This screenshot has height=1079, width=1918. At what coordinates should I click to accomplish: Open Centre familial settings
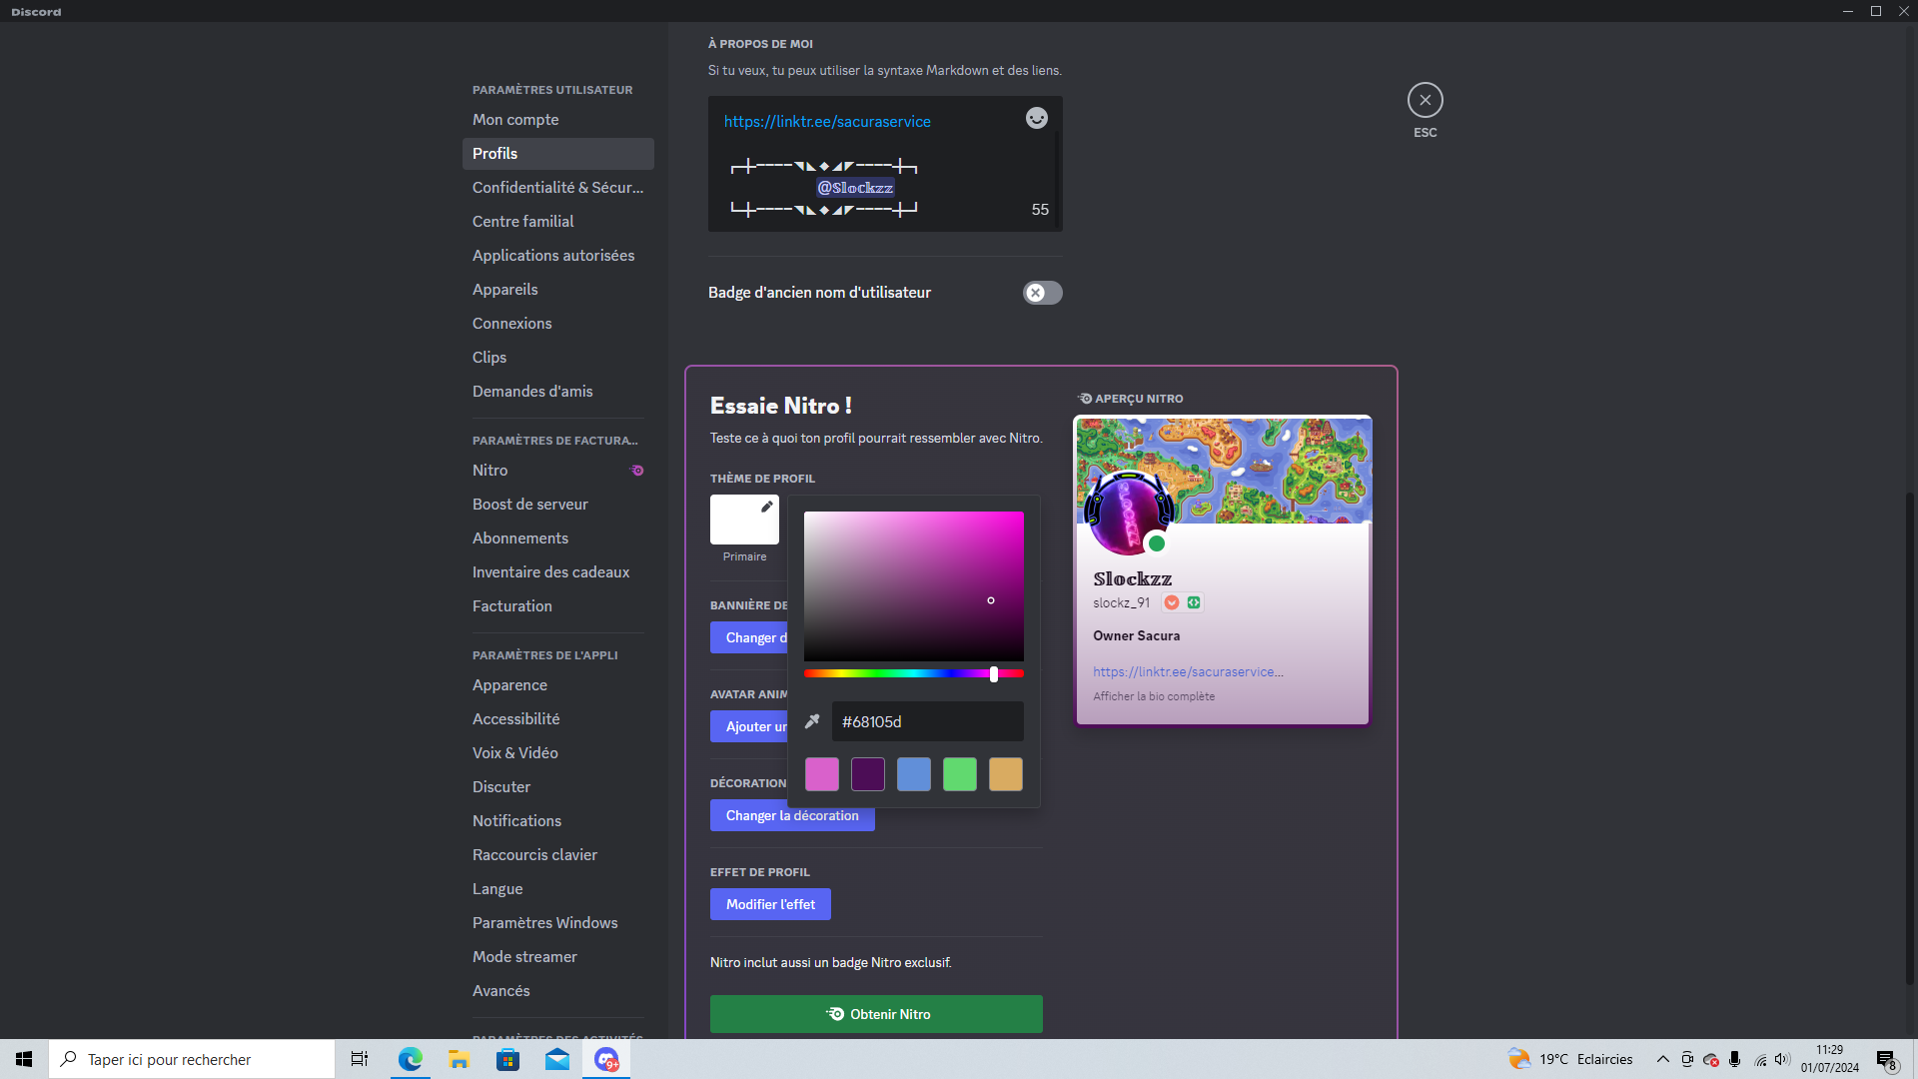(557, 222)
